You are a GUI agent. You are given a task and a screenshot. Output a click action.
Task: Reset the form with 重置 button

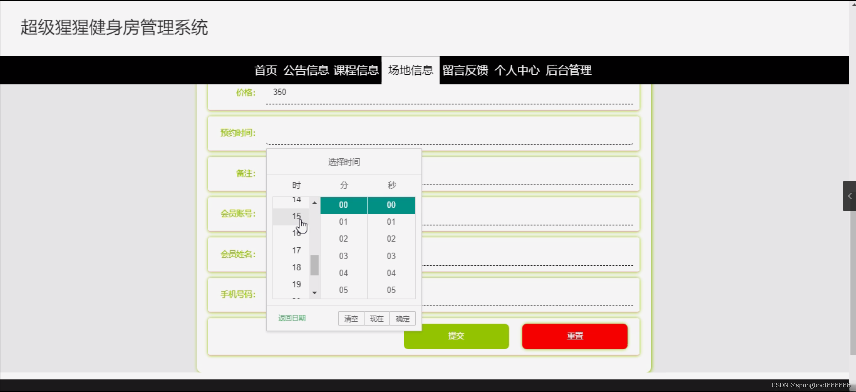pyautogui.click(x=575, y=336)
